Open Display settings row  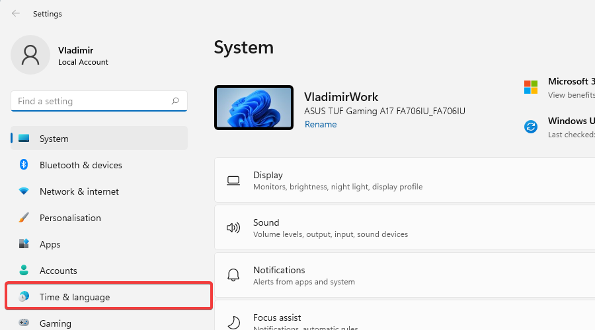click(403, 180)
